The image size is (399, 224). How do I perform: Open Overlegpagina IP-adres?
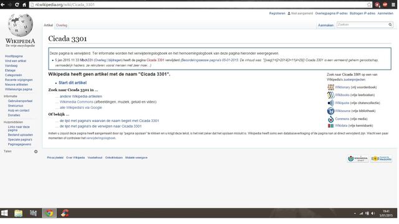331,13
